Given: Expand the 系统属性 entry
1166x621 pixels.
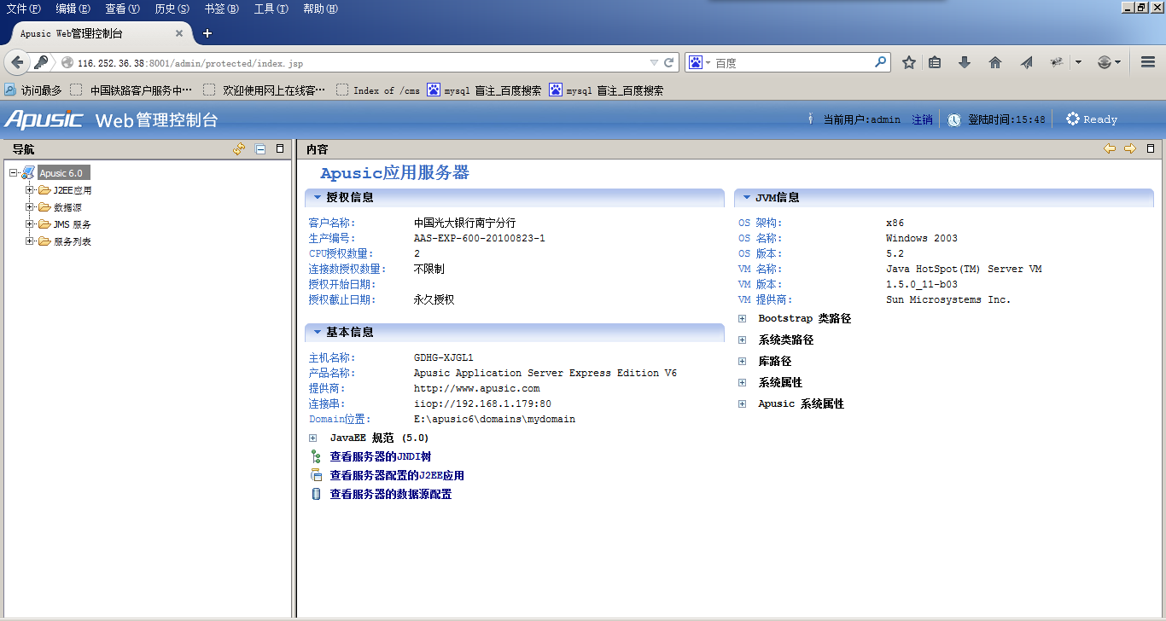Looking at the screenshot, I should tap(743, 383).
